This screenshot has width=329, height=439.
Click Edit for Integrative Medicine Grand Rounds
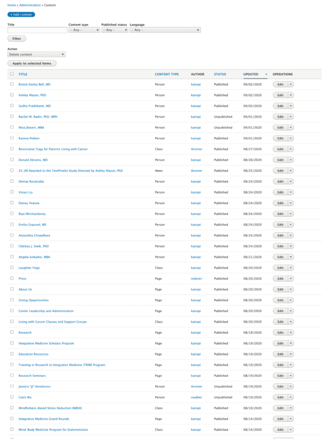point(280,419)
